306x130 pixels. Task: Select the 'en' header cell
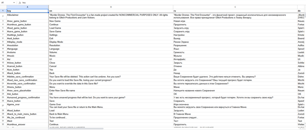(111, 11)
